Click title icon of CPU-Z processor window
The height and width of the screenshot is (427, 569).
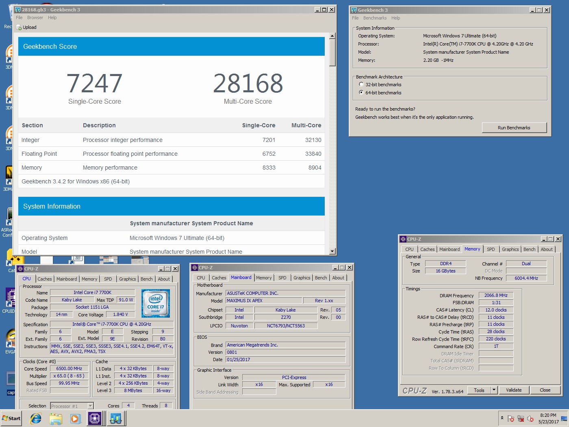click(x=20, y=269)
